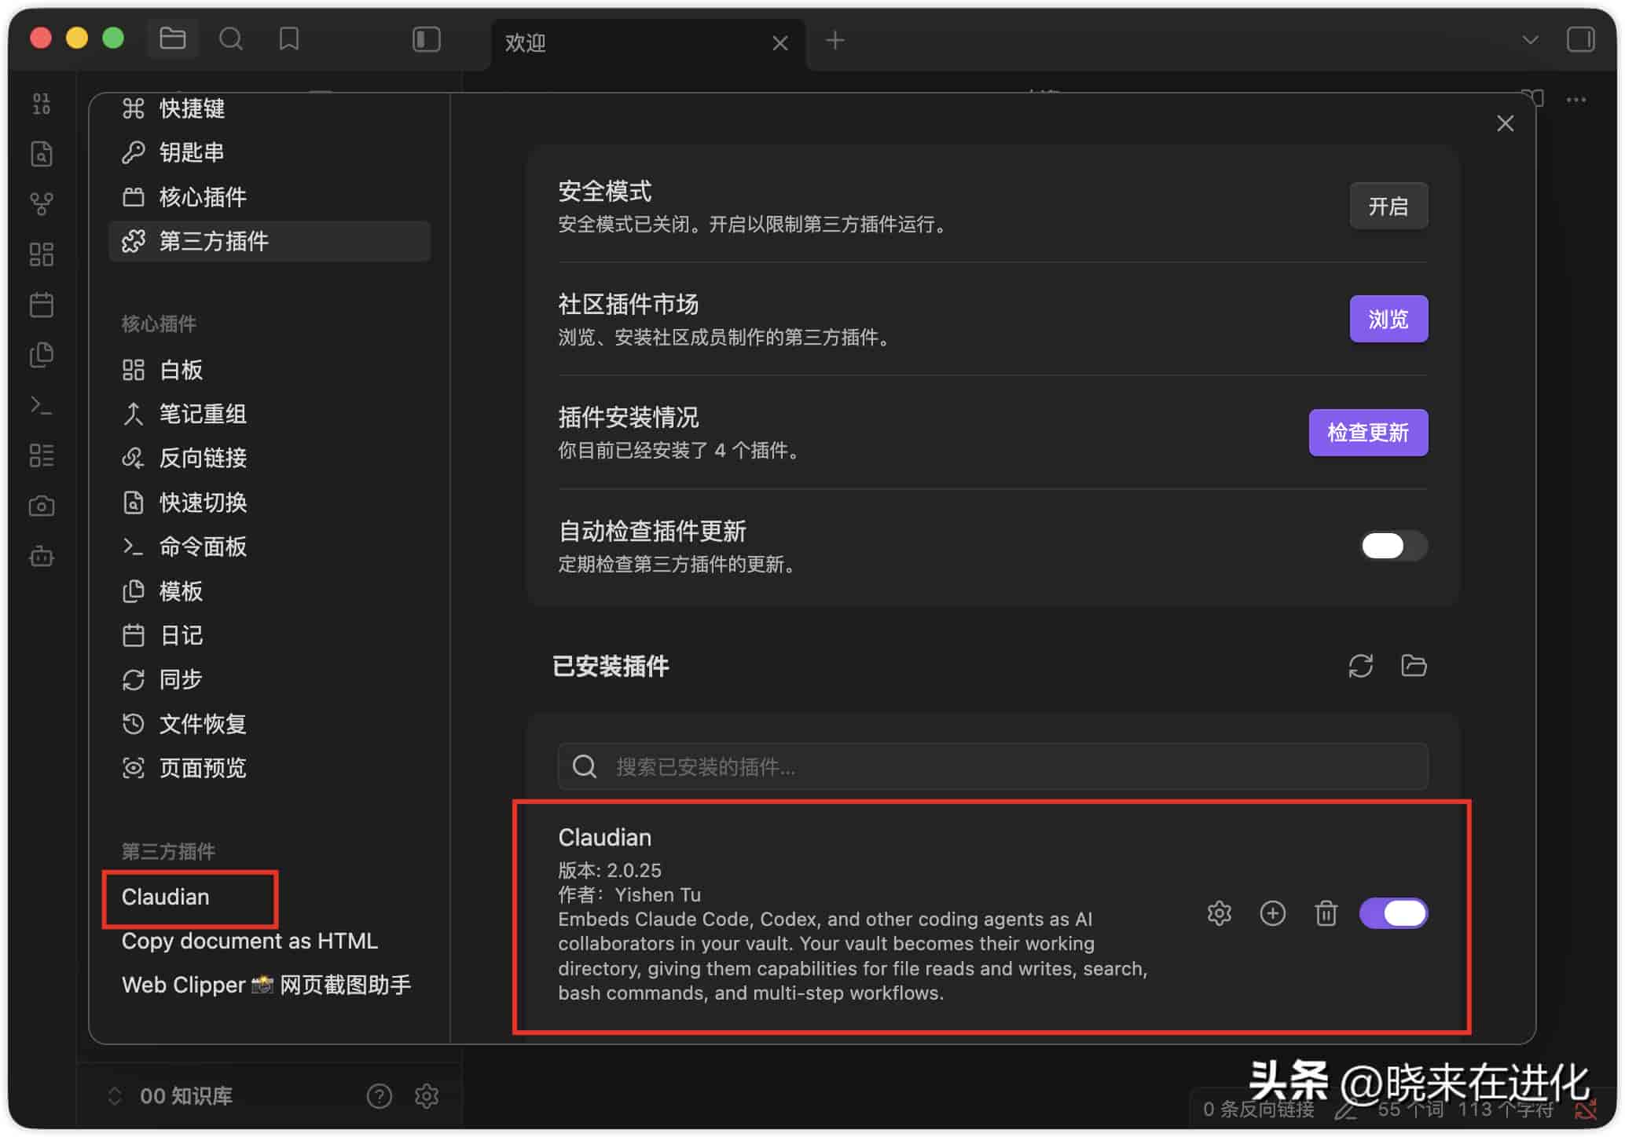Focus the 搜索已安装的插件 search field
Screen dimensions: 1625x1137
point(992,766)
